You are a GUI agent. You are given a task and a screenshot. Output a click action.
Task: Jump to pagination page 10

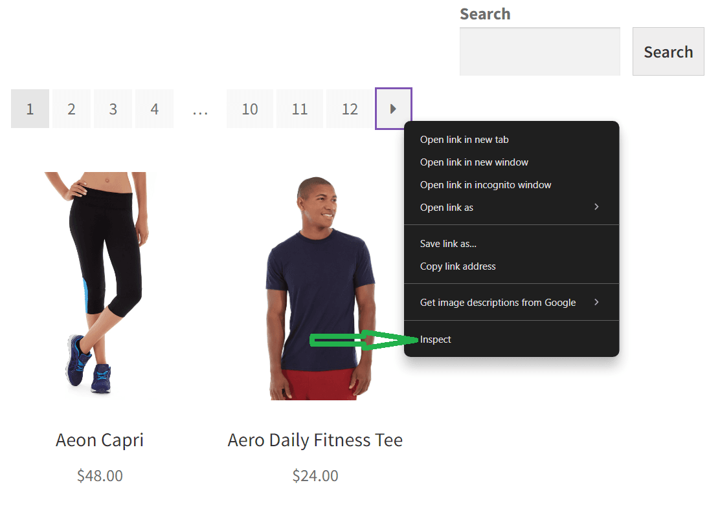pyautogui.click(x=250, y=109)
